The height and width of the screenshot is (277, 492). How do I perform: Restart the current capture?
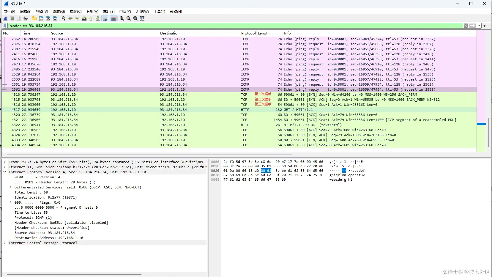coord(19,18)
